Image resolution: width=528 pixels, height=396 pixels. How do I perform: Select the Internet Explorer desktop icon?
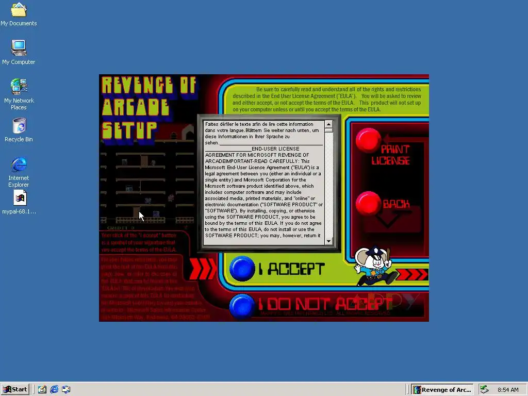pos(19,172)
